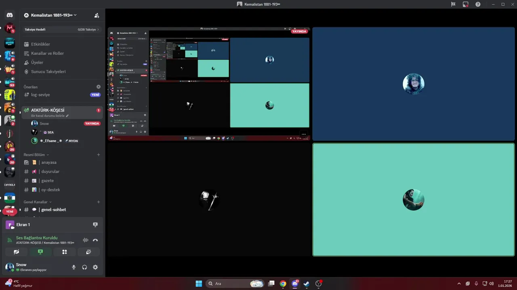This screenshot has height=290, width=517.
Task: Stop streaming via Ekran 1 stop icon
Action: [95, 224]
